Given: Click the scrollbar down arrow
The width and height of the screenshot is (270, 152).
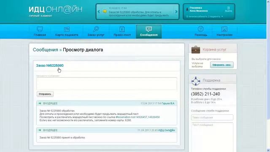Looking at the screenshot, I should (268, 150).
